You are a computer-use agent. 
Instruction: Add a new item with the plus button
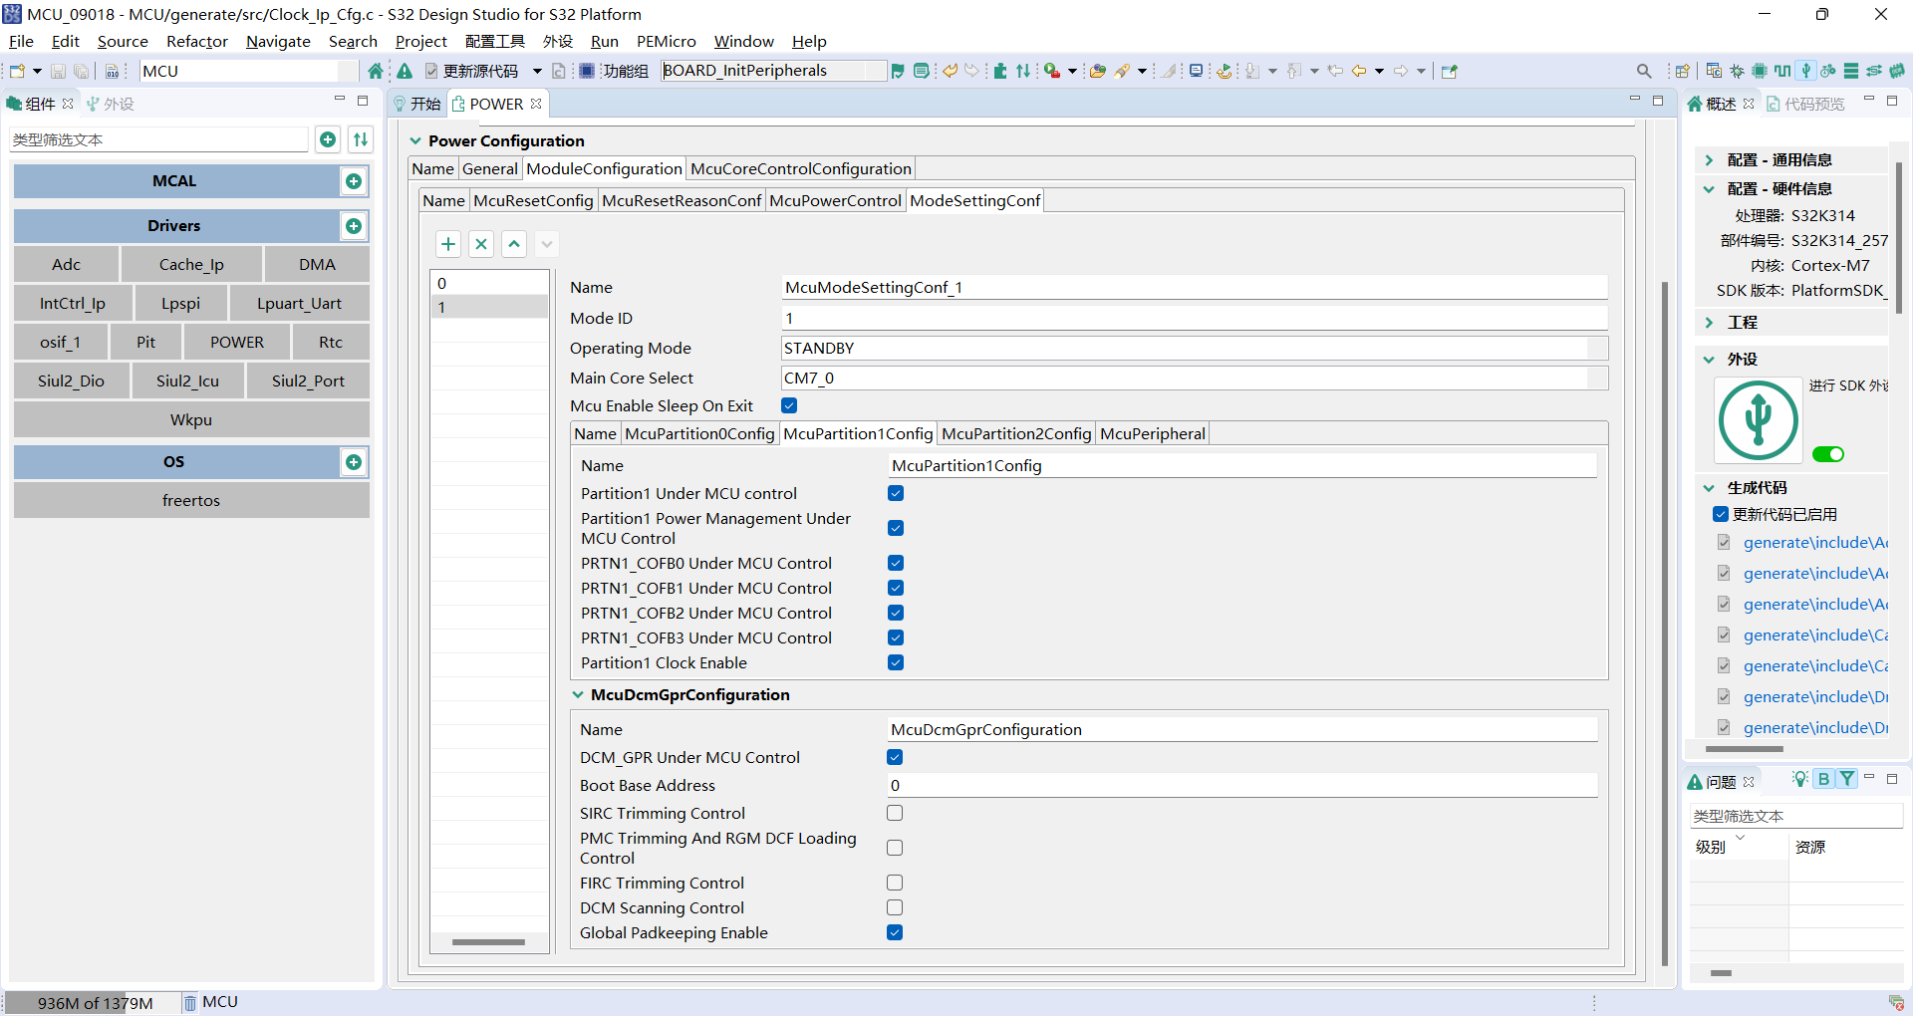(x=447, y=243)
